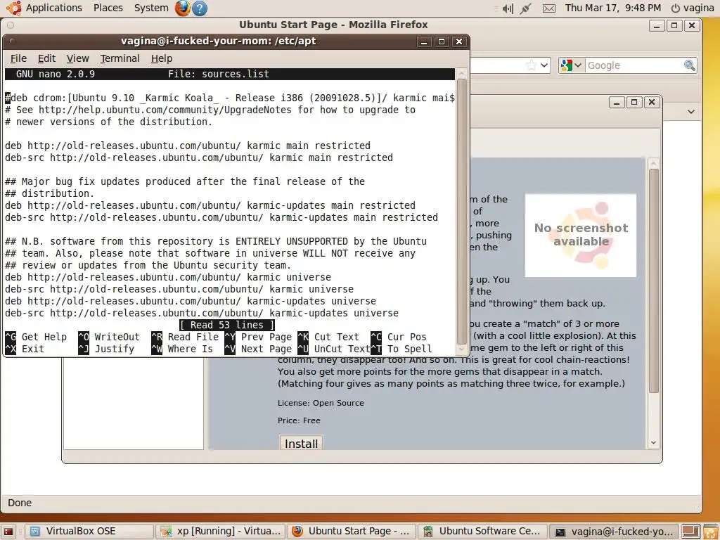Open the System menu
720x540 pixels.
pos(151,8)
